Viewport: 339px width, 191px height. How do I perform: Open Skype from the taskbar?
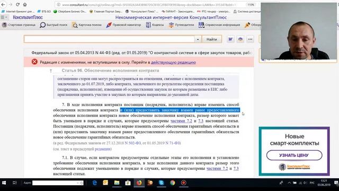(161, 183)
